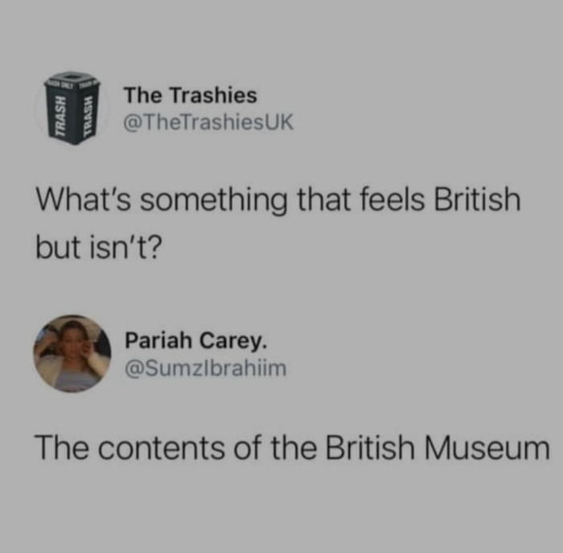The image size is (563, 553).
Task: Click the word 'Museum' in the reply
Action: point(487,448)
